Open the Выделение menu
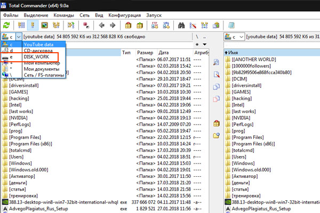Viewport: 320px width, 213px height. [x=36, y=15]
